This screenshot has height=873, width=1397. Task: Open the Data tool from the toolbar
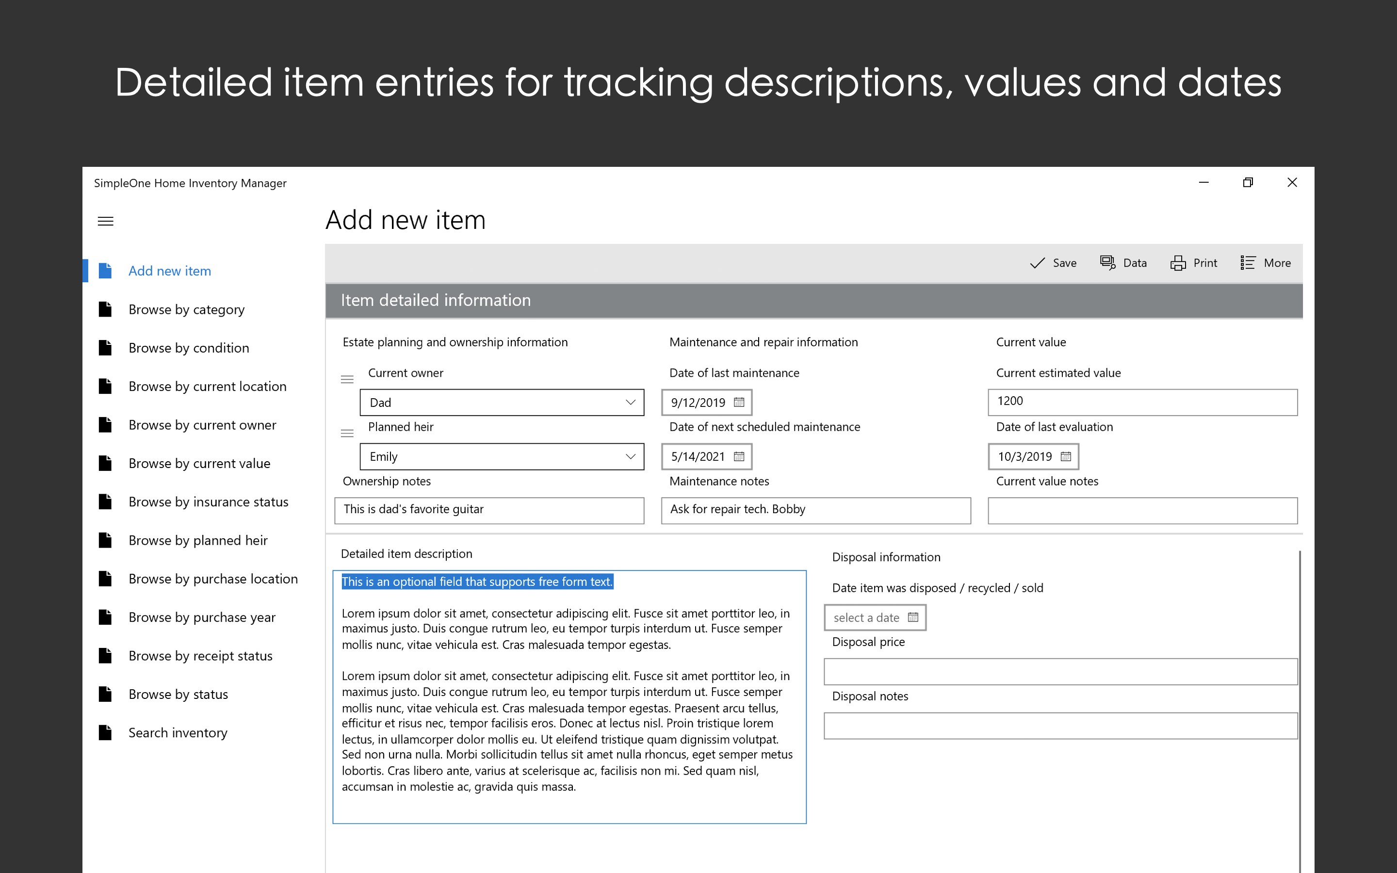[1107, 263]
